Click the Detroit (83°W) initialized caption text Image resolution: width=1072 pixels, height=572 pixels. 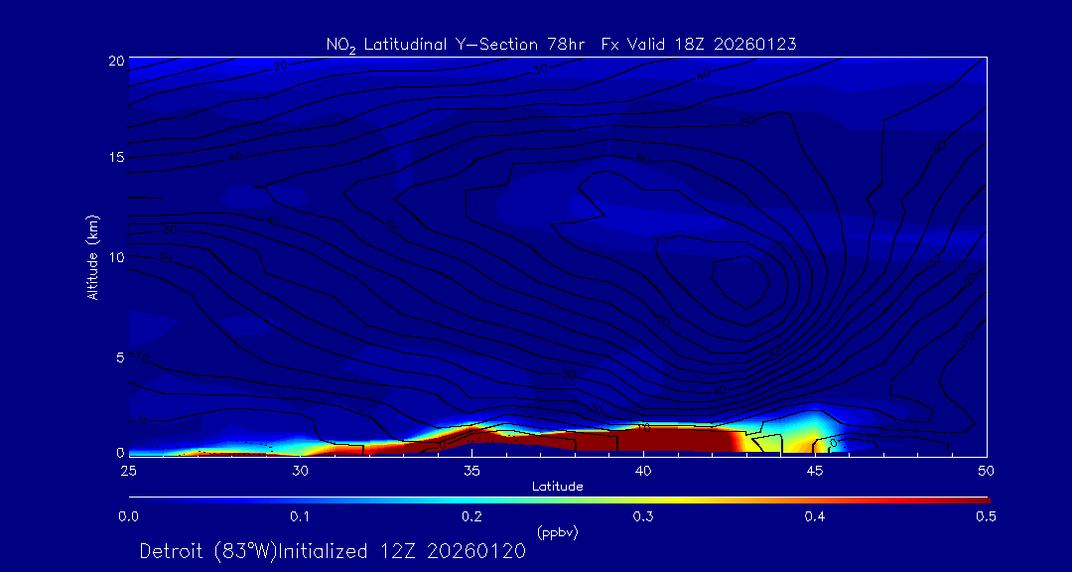[333, 551]
